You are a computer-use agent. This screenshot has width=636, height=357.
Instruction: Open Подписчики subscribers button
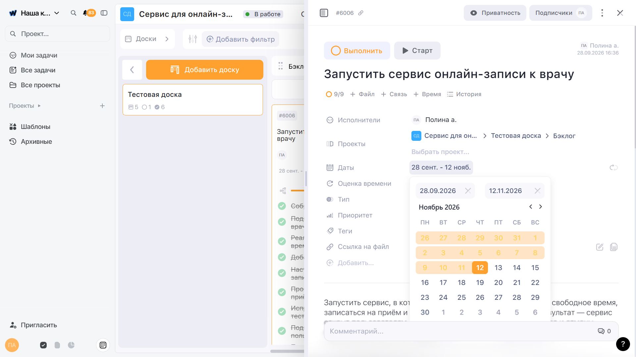(x=560, y=13)
